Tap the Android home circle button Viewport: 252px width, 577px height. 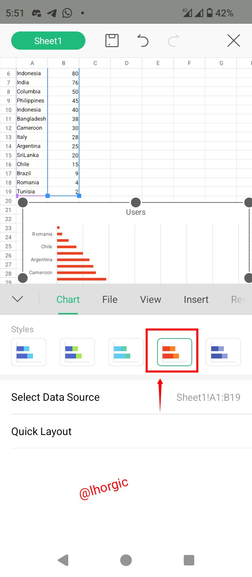coord(126,560)
